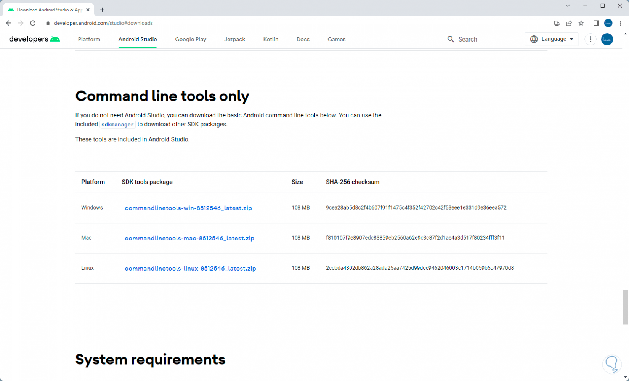Open the Jetpack navigation tab
Screen dimensions: 629x381
pos(234,39)
